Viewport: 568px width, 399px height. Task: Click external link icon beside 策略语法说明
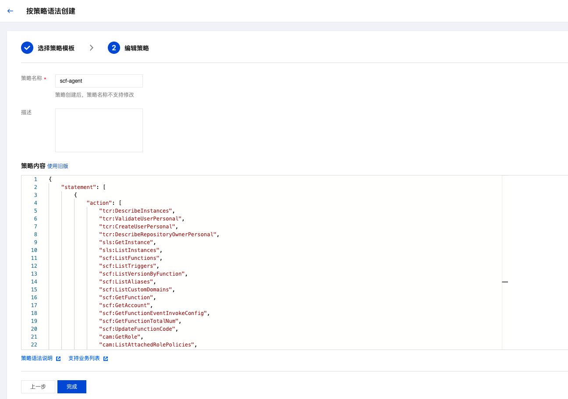(58, 359)
